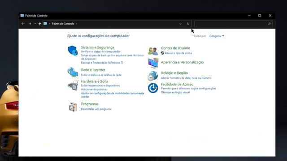
Task: Click Otimizar exibição visual
Action: [175, 93]
